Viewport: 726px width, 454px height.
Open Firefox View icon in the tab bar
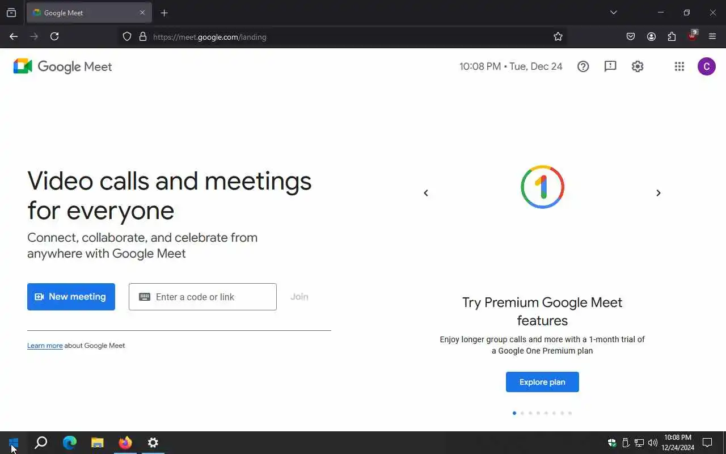pyautogui.click(x=11, y=12)
